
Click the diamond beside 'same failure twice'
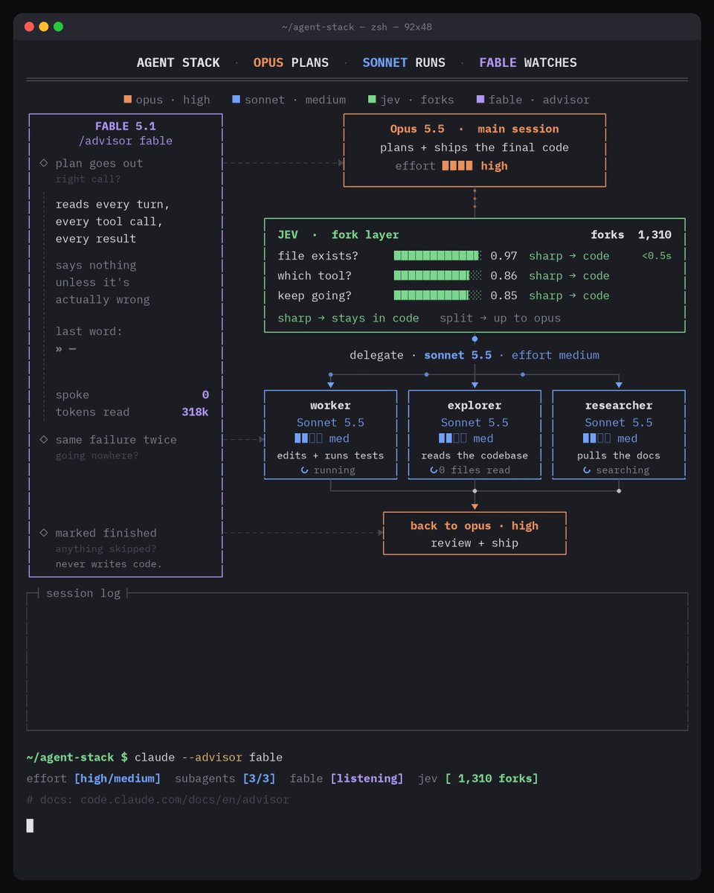click(x=44, y=440)
